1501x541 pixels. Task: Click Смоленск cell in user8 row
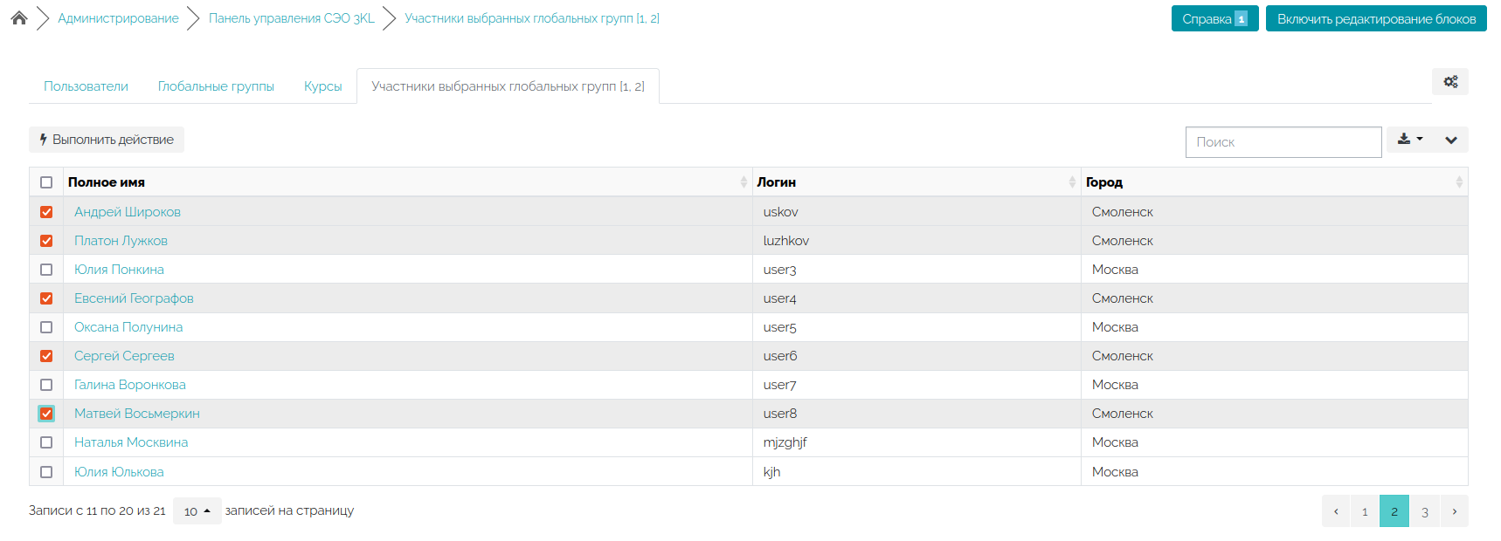(1274, 414)
